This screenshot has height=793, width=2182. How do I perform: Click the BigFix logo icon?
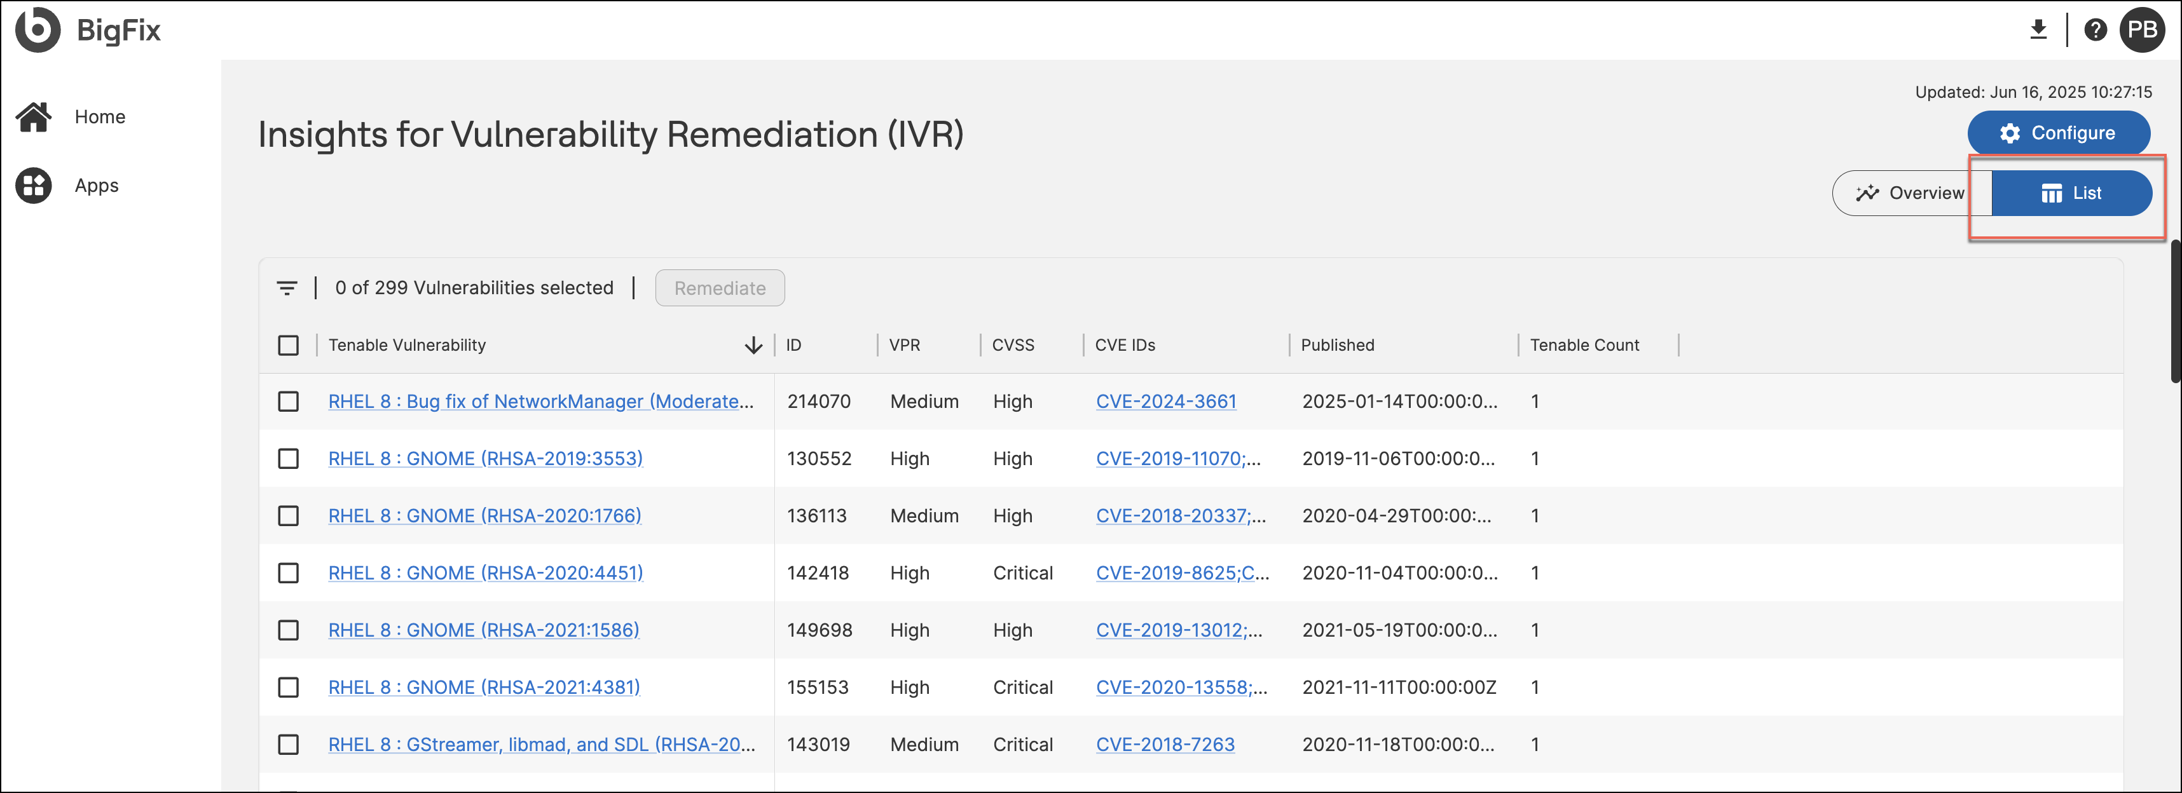(38, 30)
